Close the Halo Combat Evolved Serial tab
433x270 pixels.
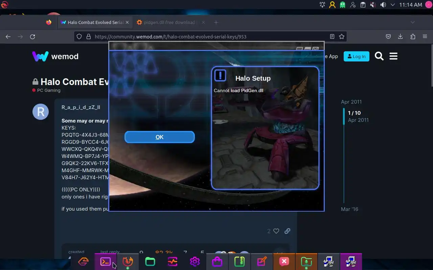click(127, 22)
